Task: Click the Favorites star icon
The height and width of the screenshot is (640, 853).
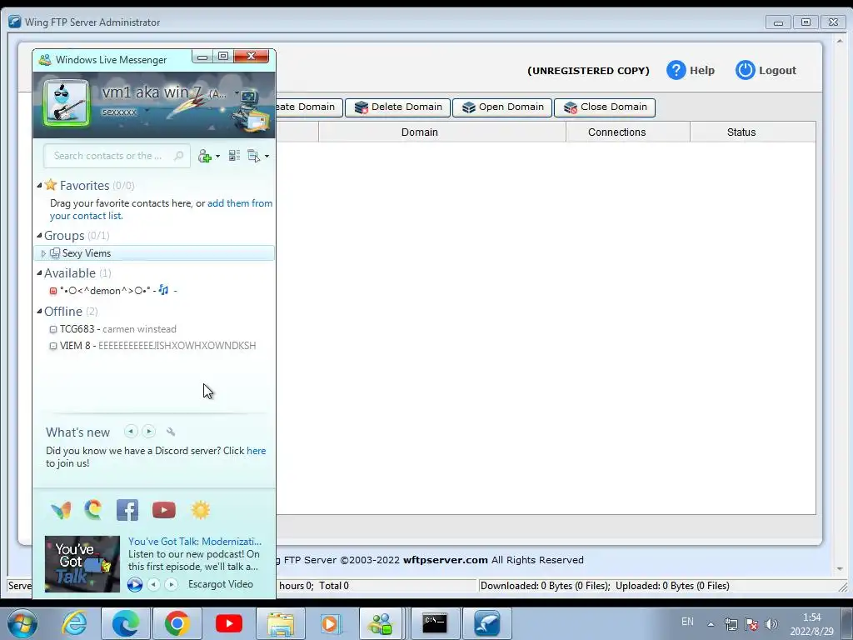Action: click(51, 185)
